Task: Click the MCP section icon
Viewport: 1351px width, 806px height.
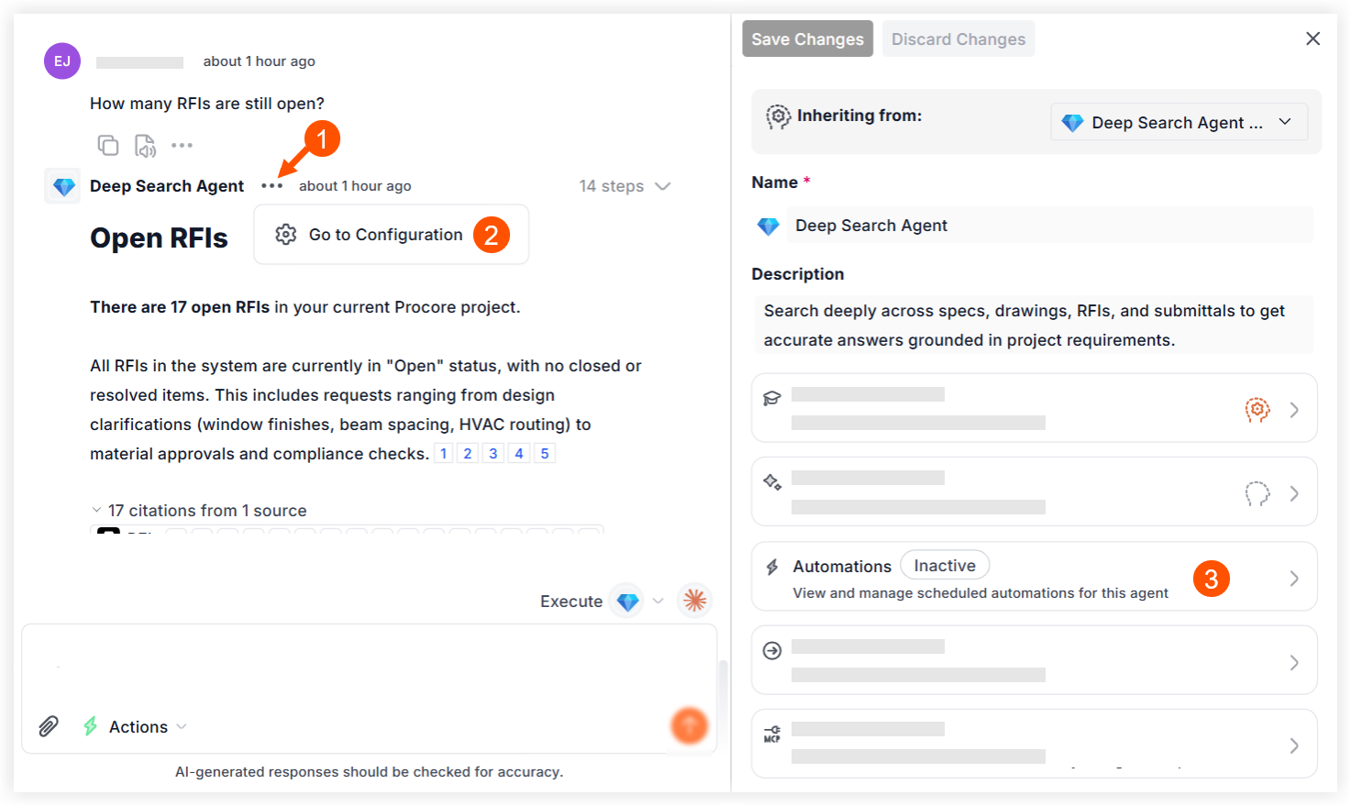Action: 772,734
